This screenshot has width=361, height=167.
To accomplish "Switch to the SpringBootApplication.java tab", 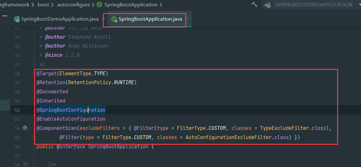I will coord(150,19).
